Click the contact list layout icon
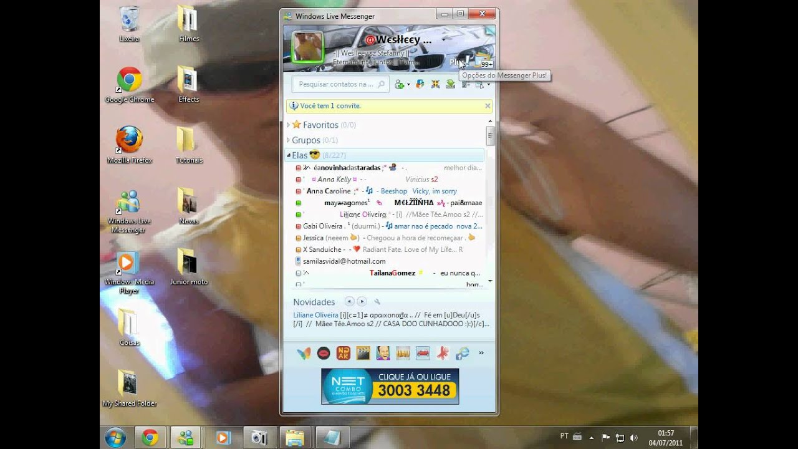Screen dimensions: 798x449 pyautogui.click(x=466, y=84)
